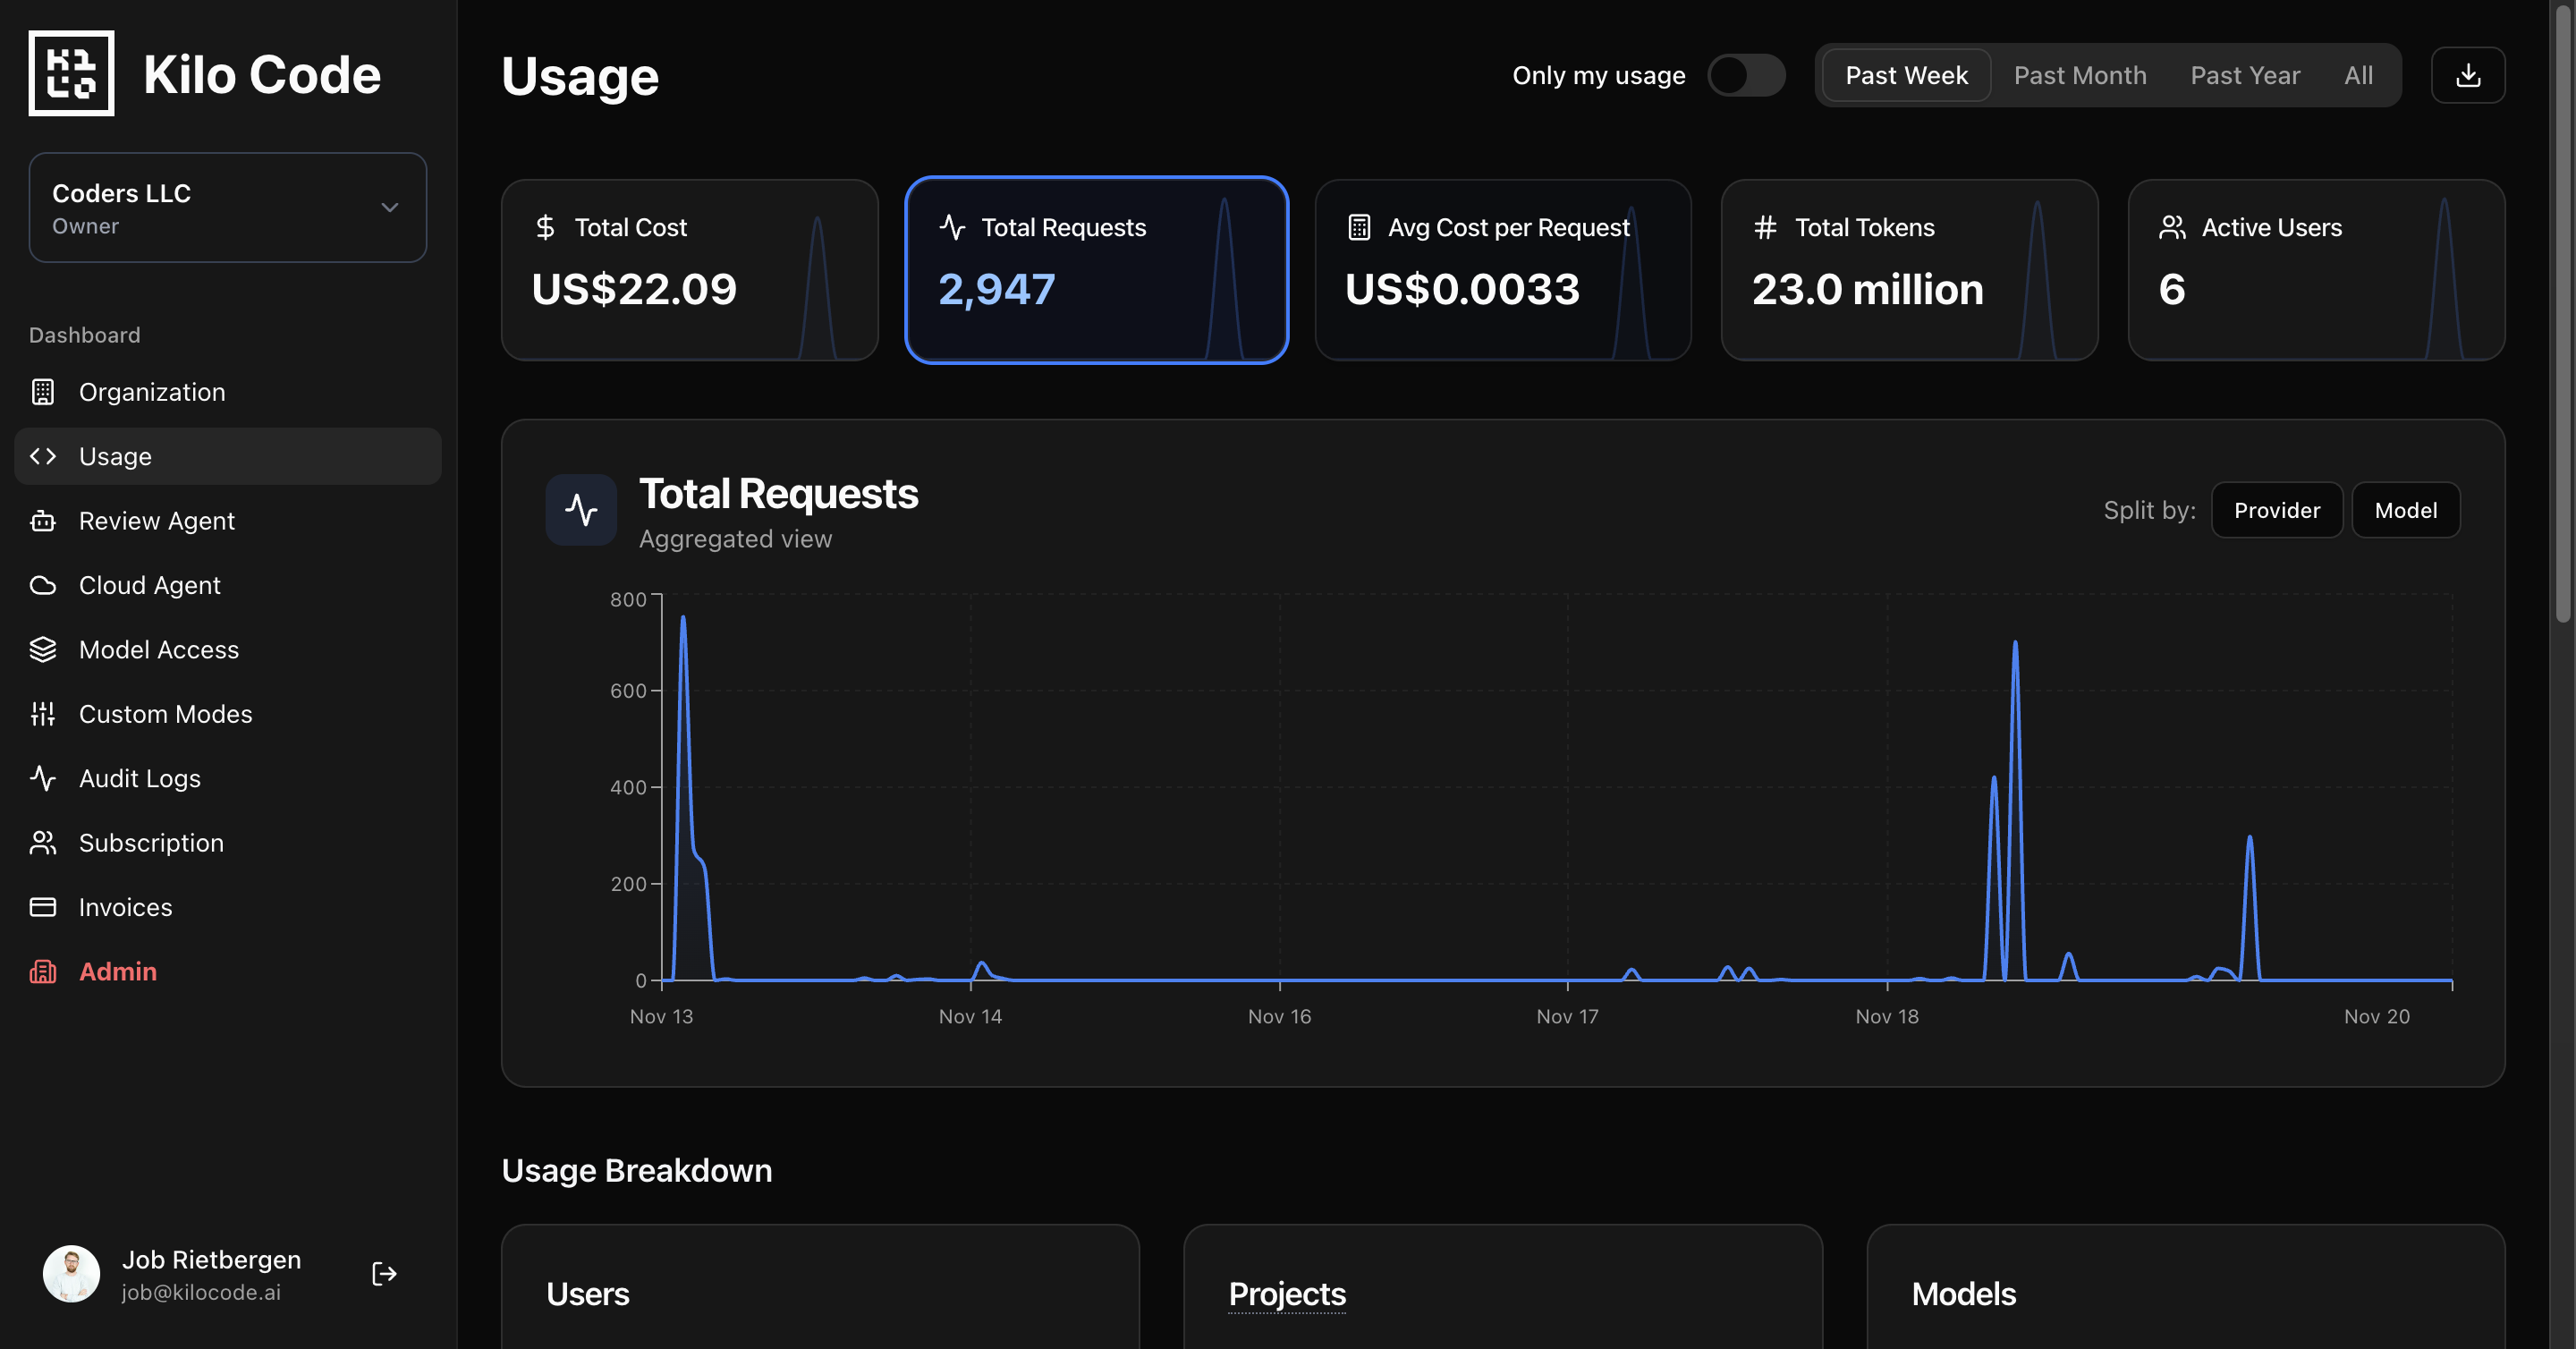2576x1349 pixels.
Task: Click the log out icon next to profile
Action: (383, 1273)
